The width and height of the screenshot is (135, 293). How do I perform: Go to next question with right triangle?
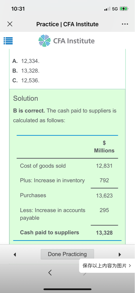tap(120, 254)
